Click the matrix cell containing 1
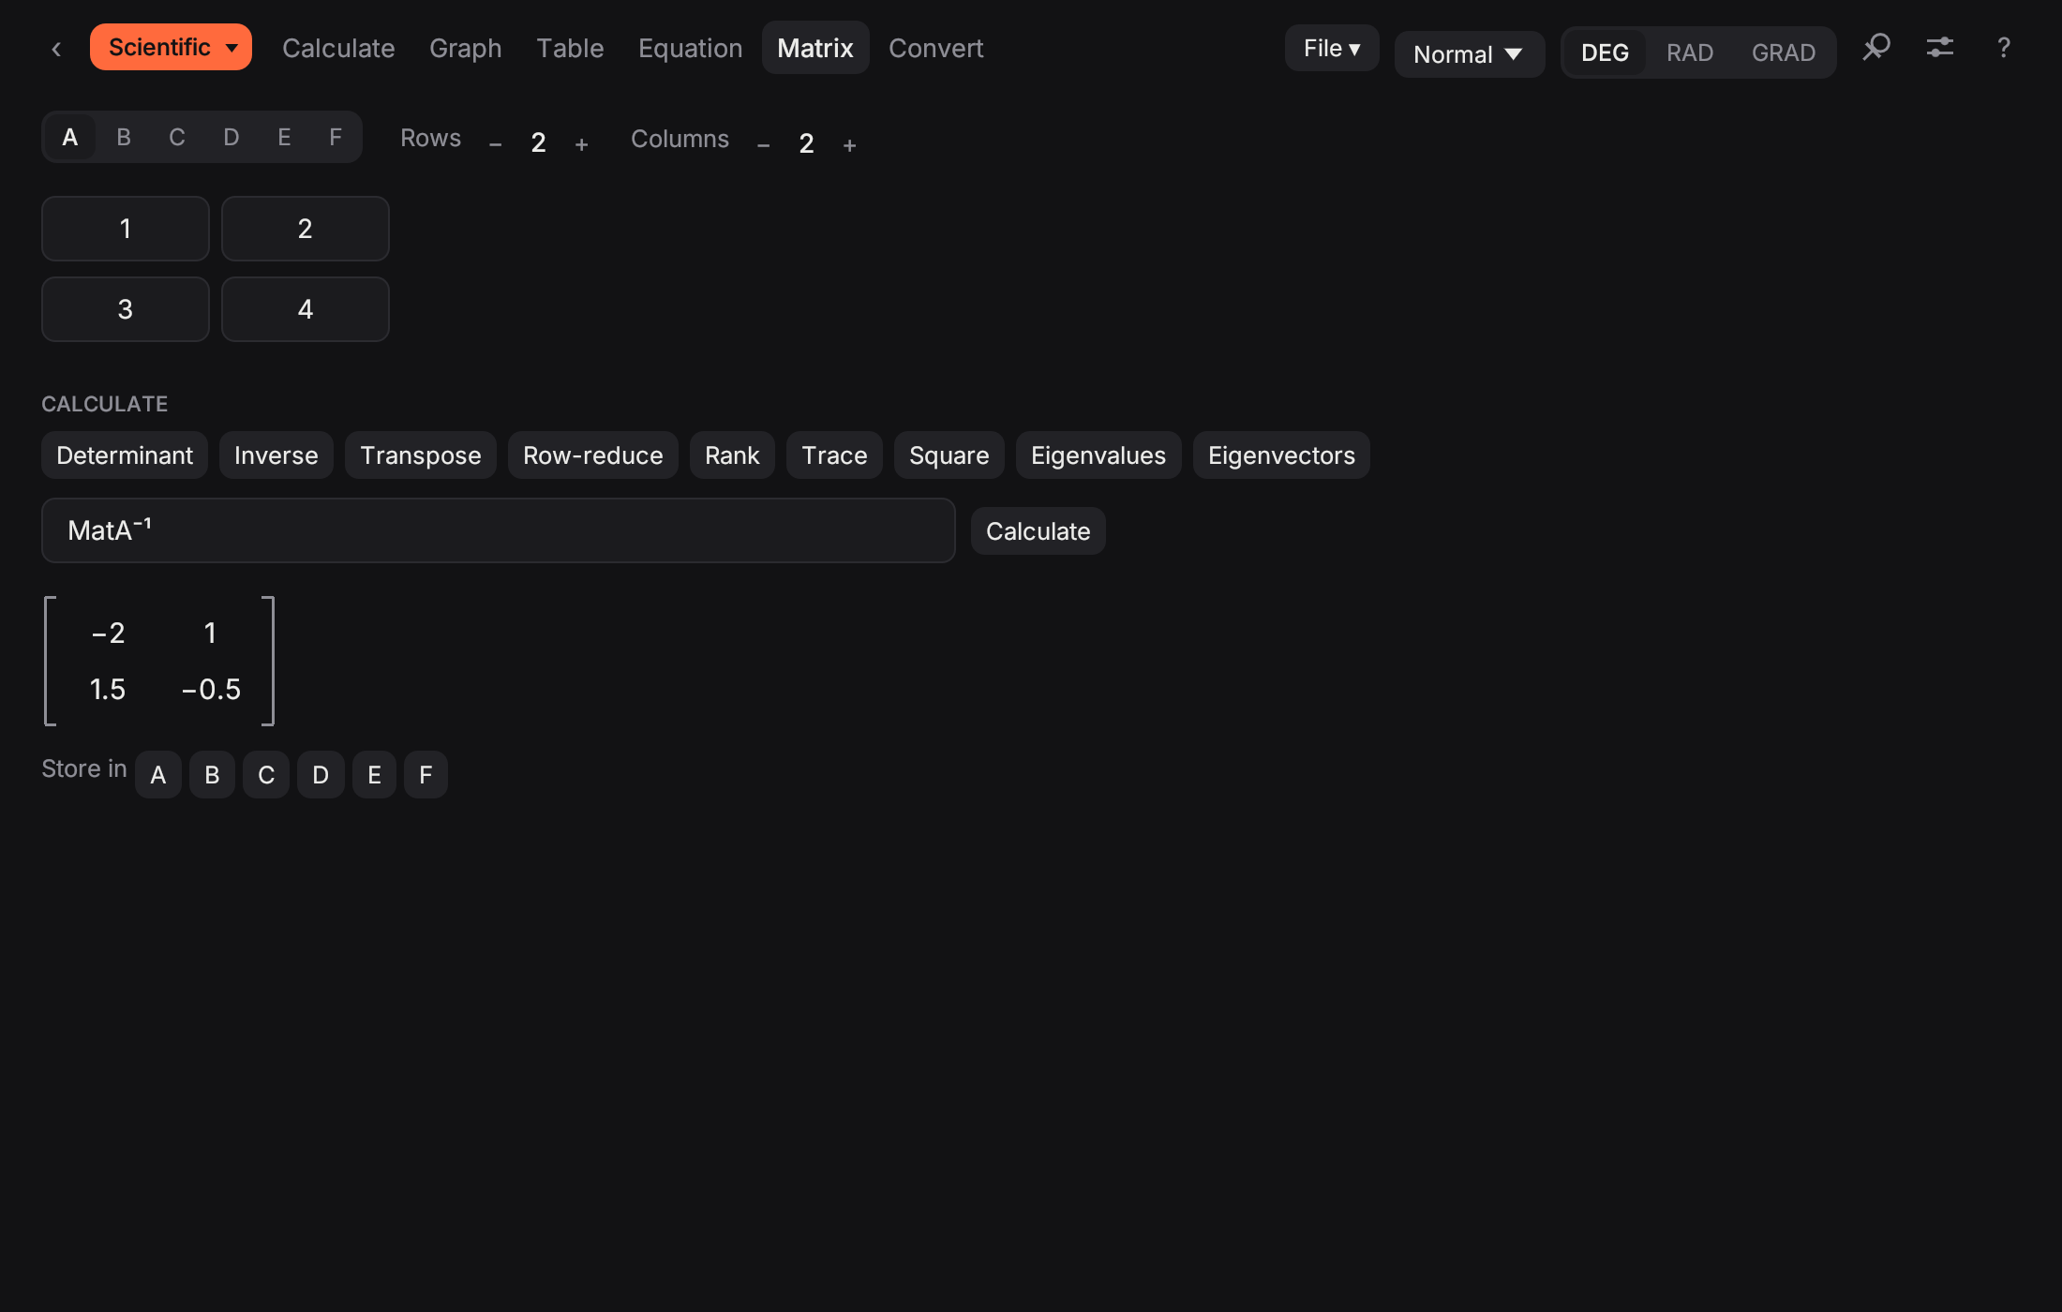 125,229
